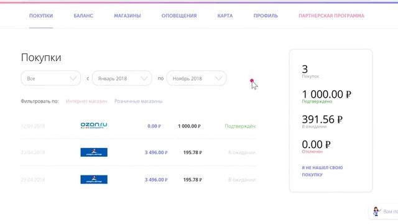398x224 pixels.
Task: Click the 3 496.00 ₽ amount in 23.04.2018 row
Action: 156,180
